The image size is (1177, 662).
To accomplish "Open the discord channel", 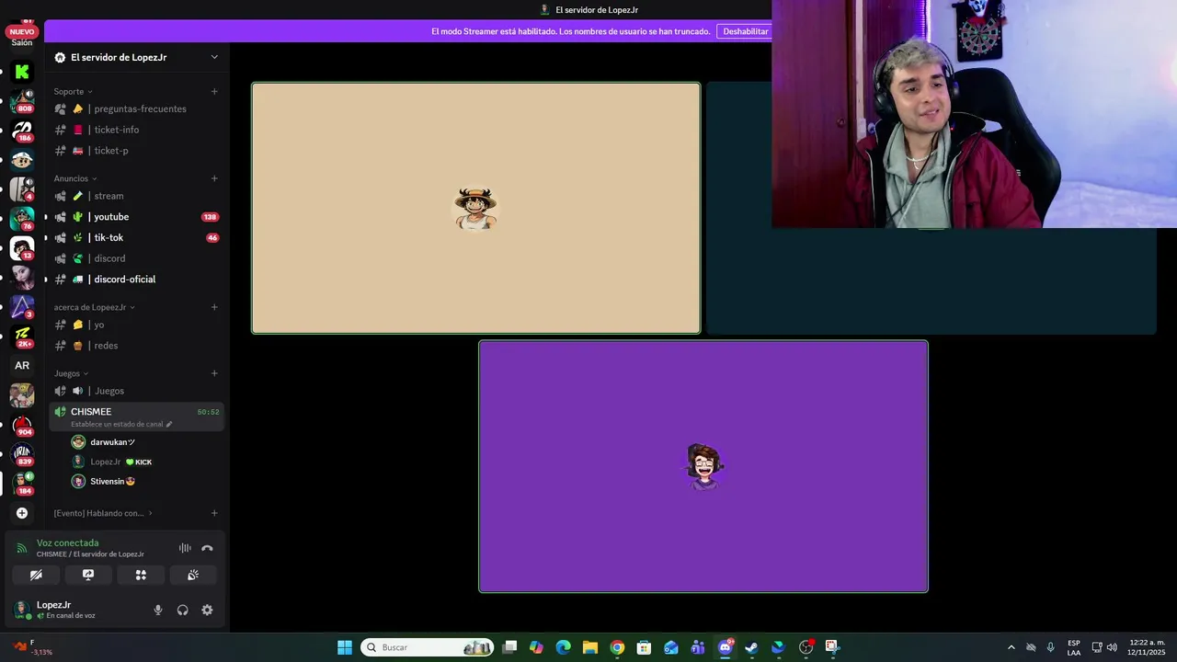I will 136,258.
